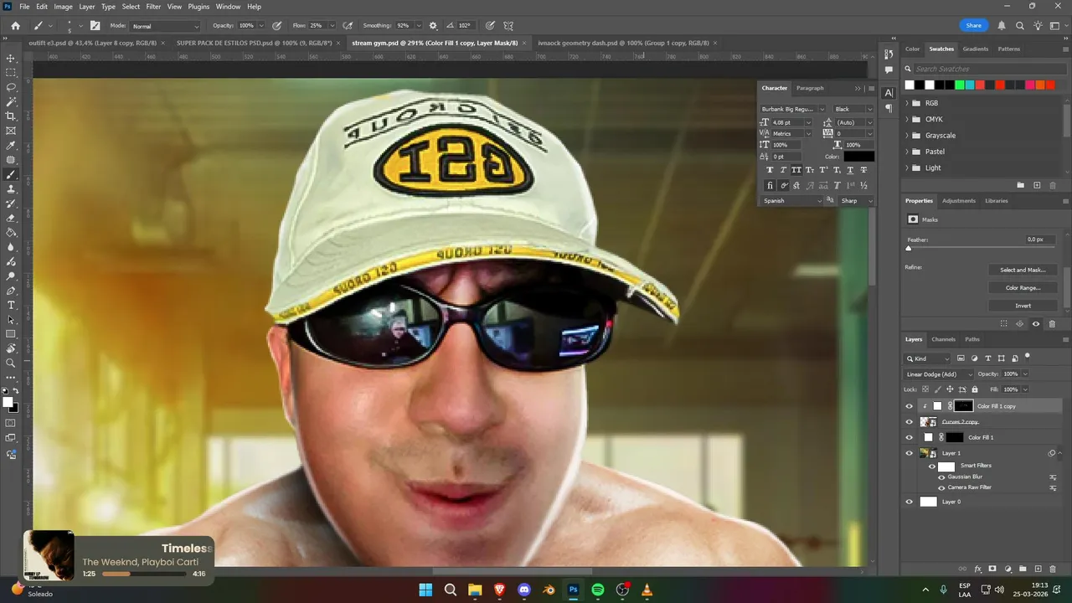Screen dimensions: 1072x603
Task: Open the Layer menu
Action: click(x=87, y=7)
